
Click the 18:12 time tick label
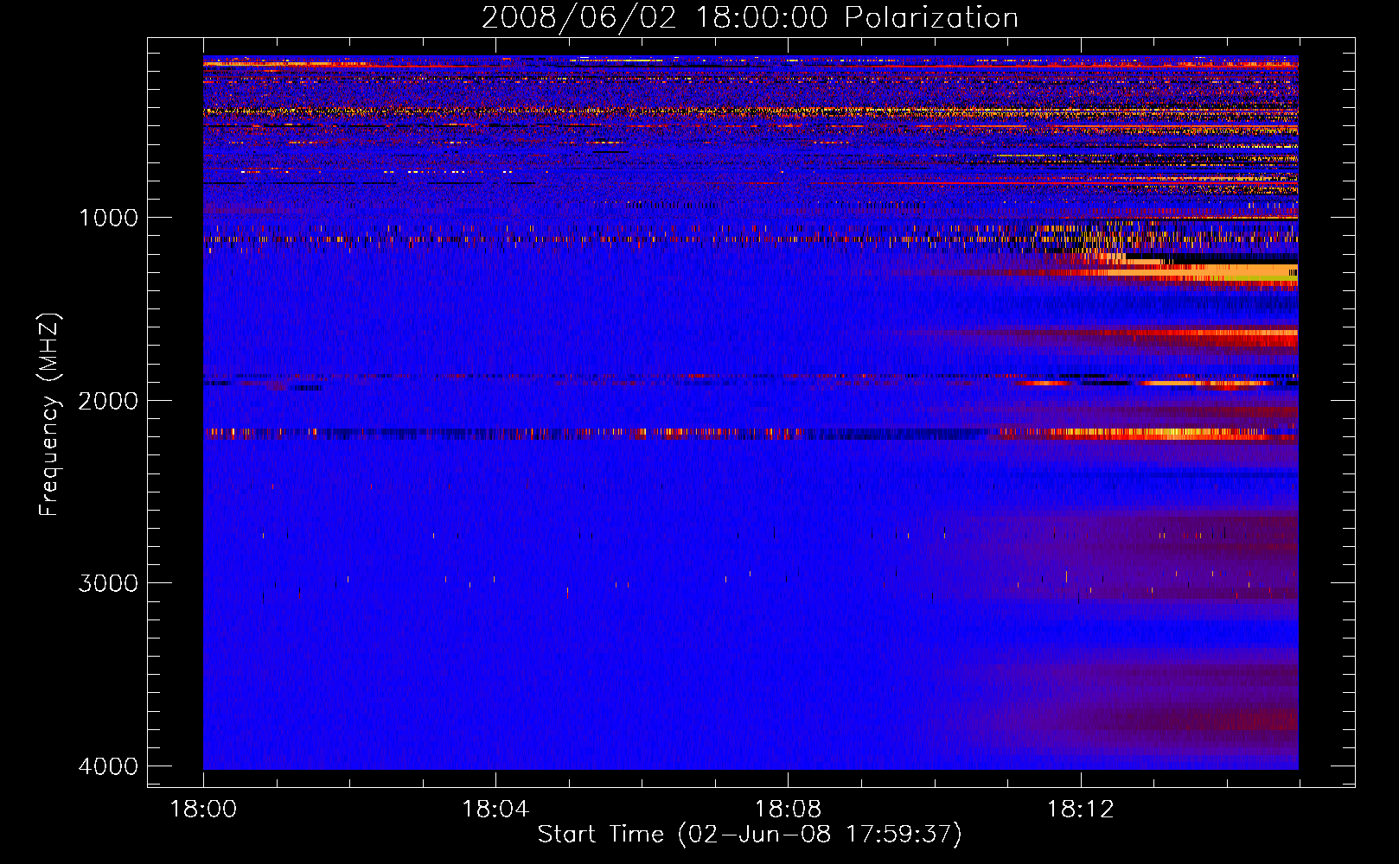(1080, 810)
